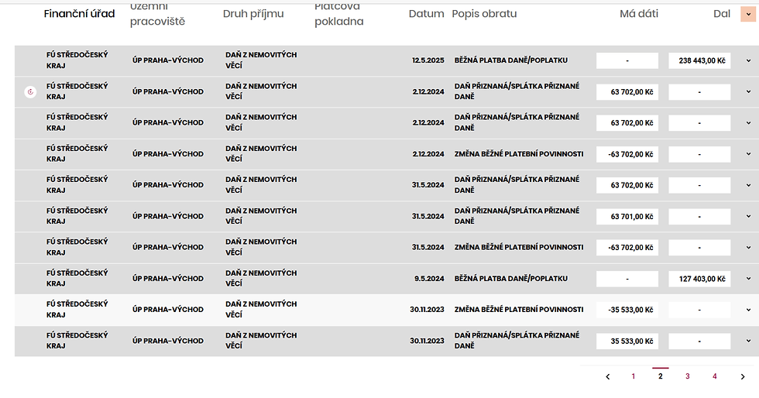Expand the 30.11.2023 Změna běžné platební row
The height and width of the screenshot is (398, 759).
tap(748, 310)
